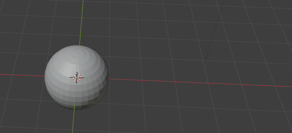Click the bottom edge of the sphere on the green axis
The image size is (292, 133).
(x=75, y=109)
